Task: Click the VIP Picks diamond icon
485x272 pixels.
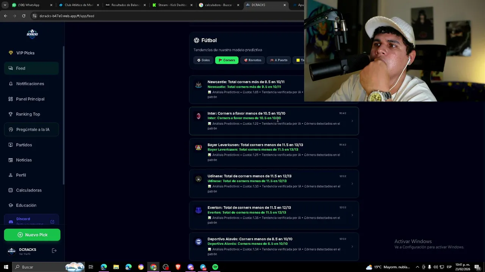Action: [11, 53]
